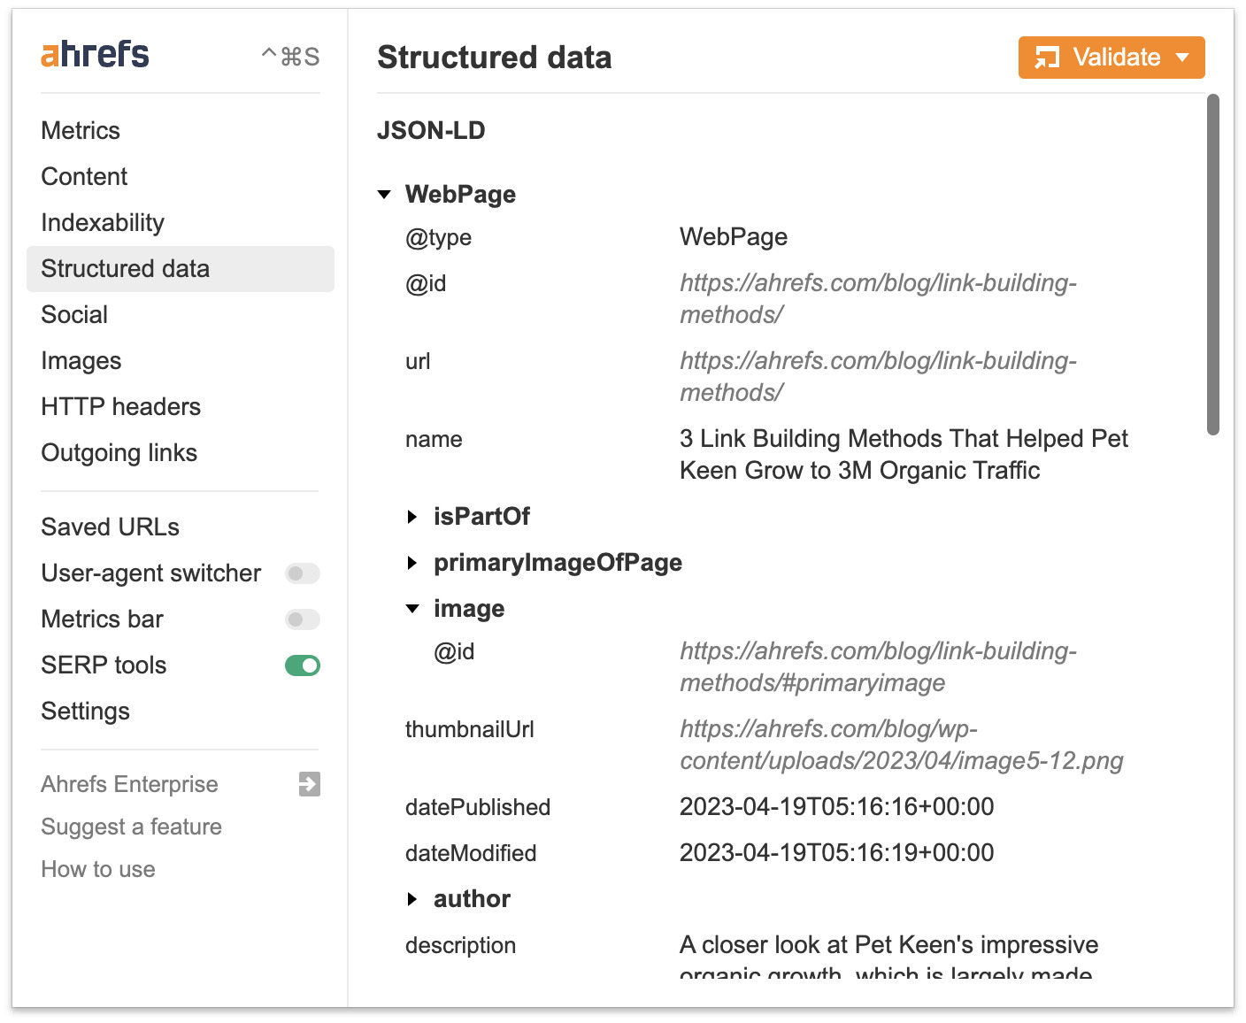Click the dateModified key label
The width and height of the screenshot is (1246, 1023).
click(x=471, y=853)
